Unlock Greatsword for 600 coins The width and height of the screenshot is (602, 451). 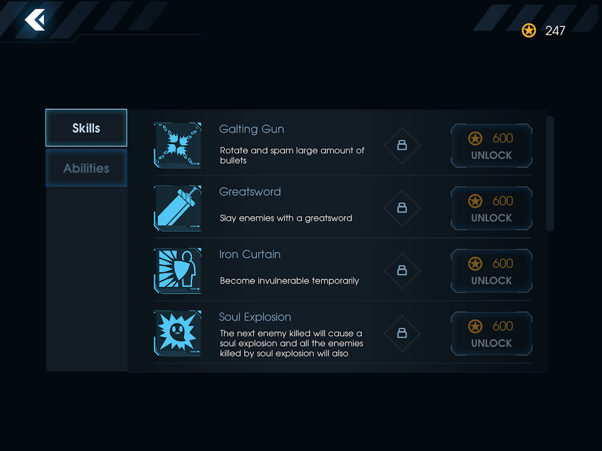point(491,208)
